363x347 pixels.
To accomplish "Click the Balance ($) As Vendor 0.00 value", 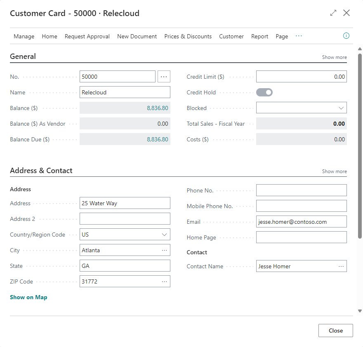I will pos(163,124).
